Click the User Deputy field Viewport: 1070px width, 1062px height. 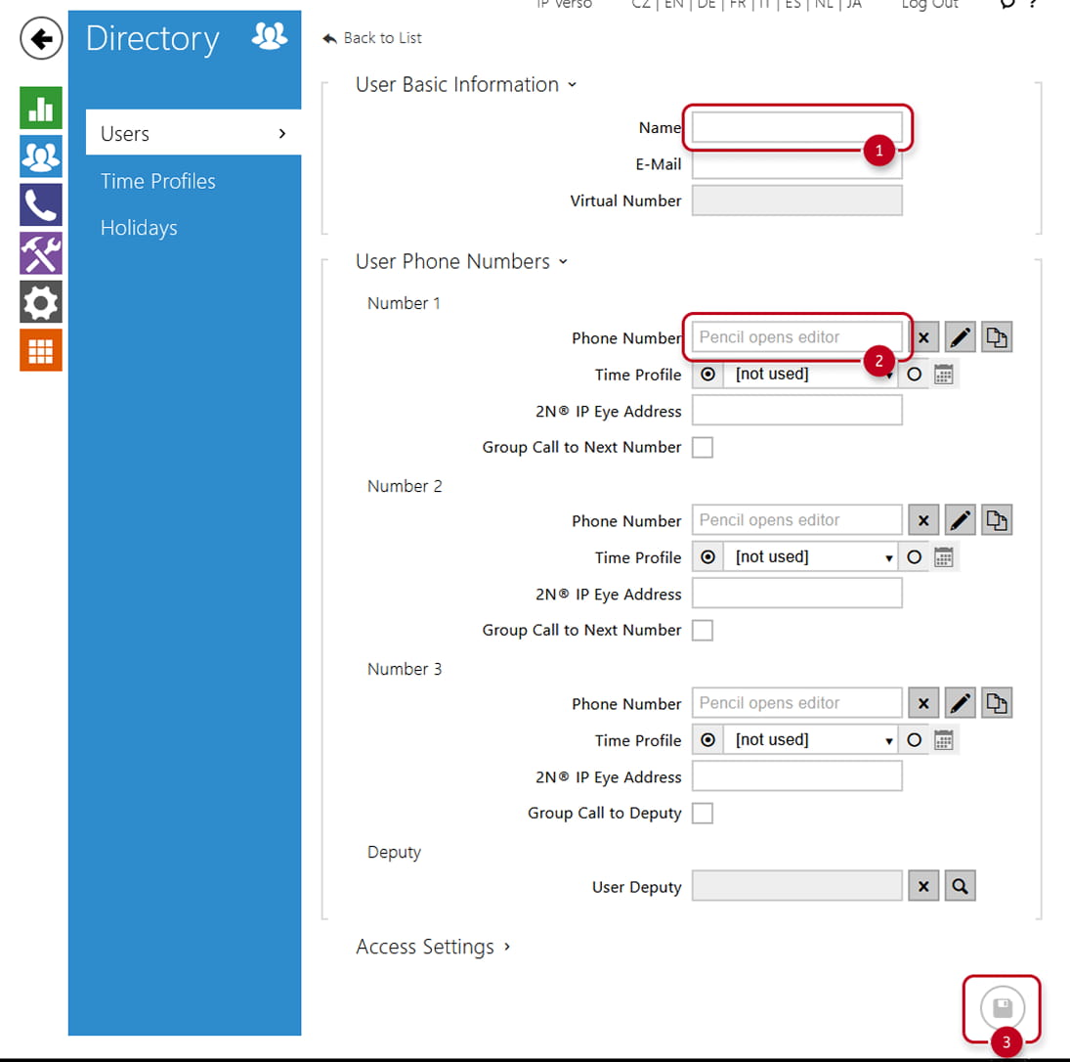pyautogui.click(x=797, y=887)
